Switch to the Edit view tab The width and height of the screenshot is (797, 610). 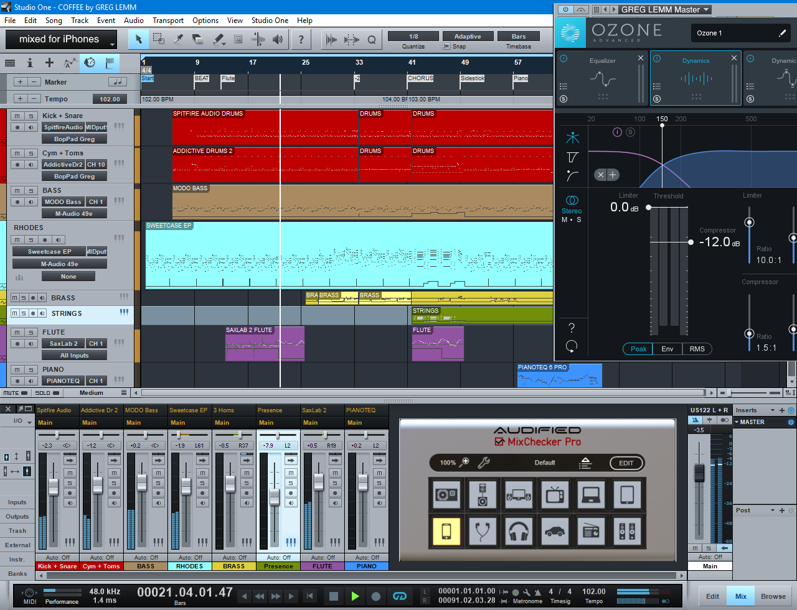click(712, 596)
